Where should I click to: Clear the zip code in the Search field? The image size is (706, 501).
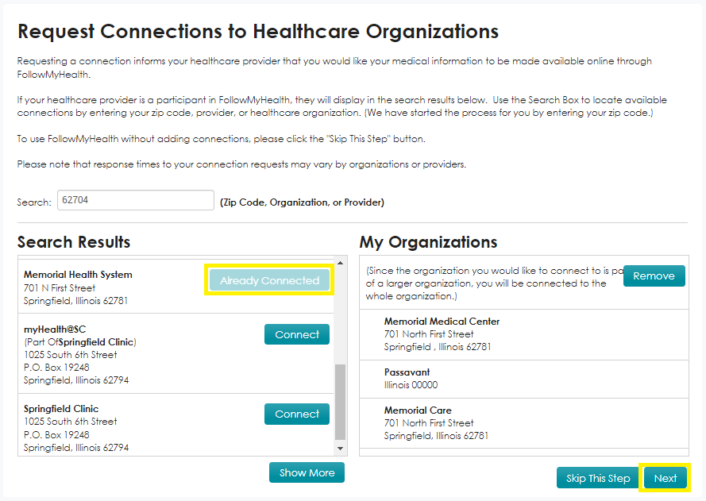coord(135,199)
